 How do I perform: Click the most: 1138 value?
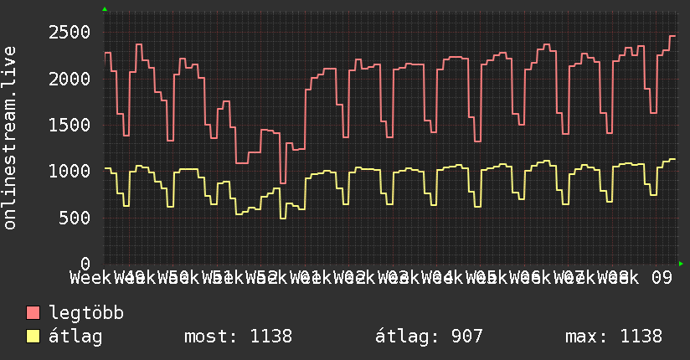(x=238, y=337)
